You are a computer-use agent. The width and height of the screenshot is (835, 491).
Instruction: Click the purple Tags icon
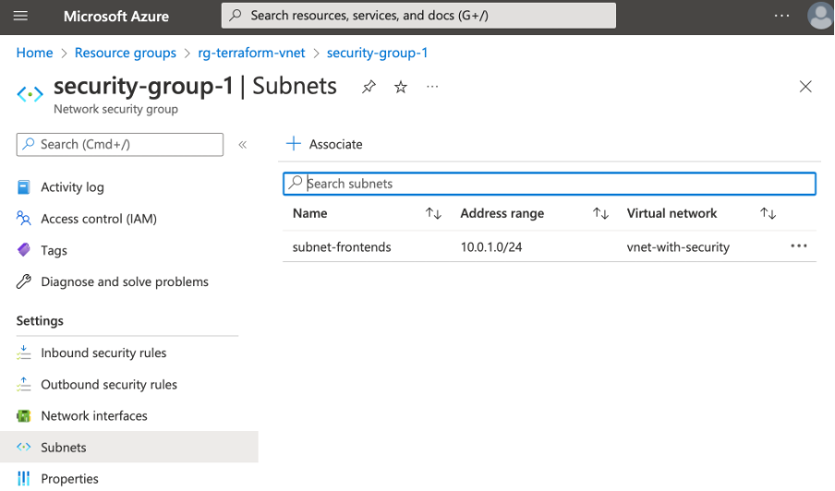pyautogui.click(x=23, y=249)
